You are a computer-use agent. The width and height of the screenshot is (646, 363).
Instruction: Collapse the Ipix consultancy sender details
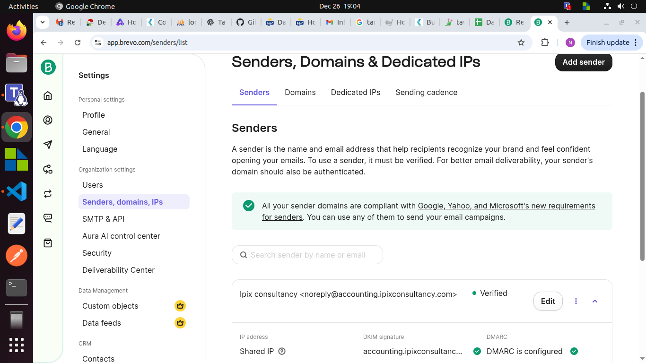point(595,301)
